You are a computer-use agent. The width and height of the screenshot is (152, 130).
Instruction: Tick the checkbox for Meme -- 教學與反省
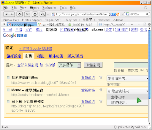pos(8,90)
